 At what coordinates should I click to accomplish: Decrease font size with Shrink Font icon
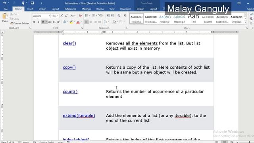coord(66,16)
